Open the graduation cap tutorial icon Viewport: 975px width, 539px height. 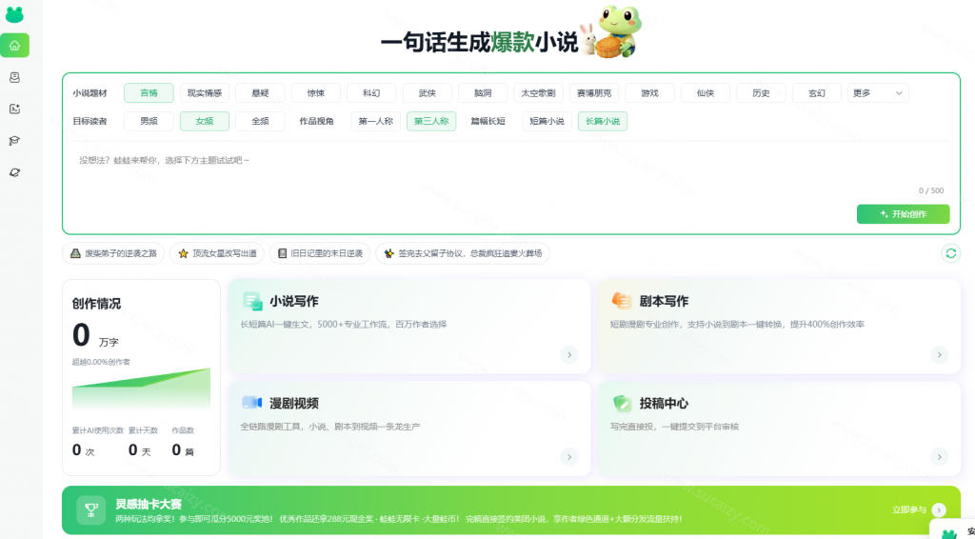14,141
